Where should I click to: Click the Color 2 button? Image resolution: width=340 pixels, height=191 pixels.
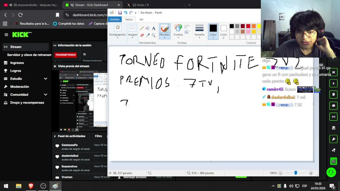click(224, 32)
